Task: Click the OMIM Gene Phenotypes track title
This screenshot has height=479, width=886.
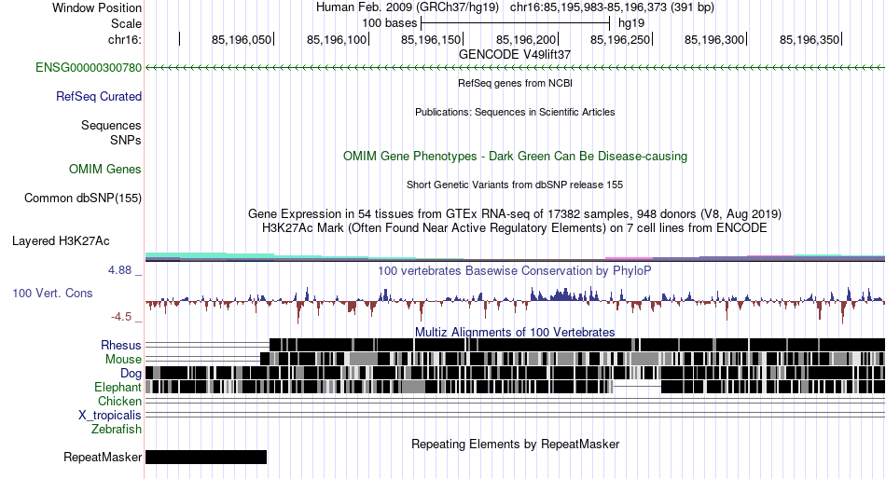Action: click(x=515, y=156)
